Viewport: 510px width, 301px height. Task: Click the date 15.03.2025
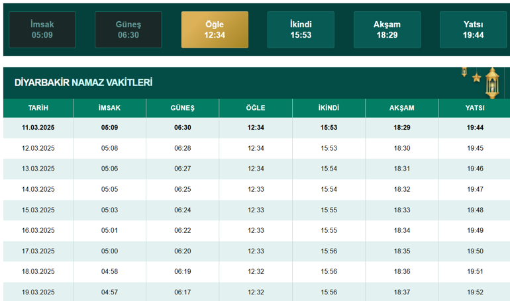tap(38, 210)
